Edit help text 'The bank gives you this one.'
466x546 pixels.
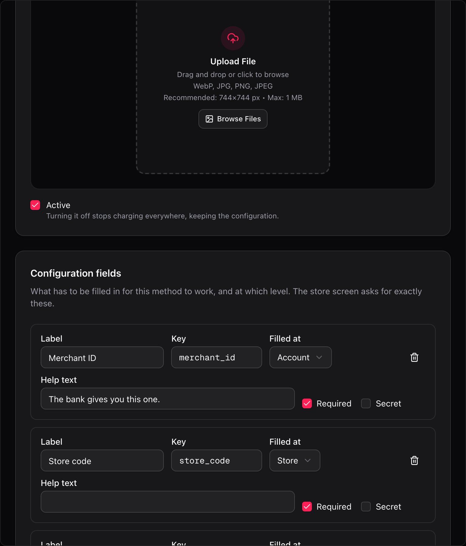(168, 399)
